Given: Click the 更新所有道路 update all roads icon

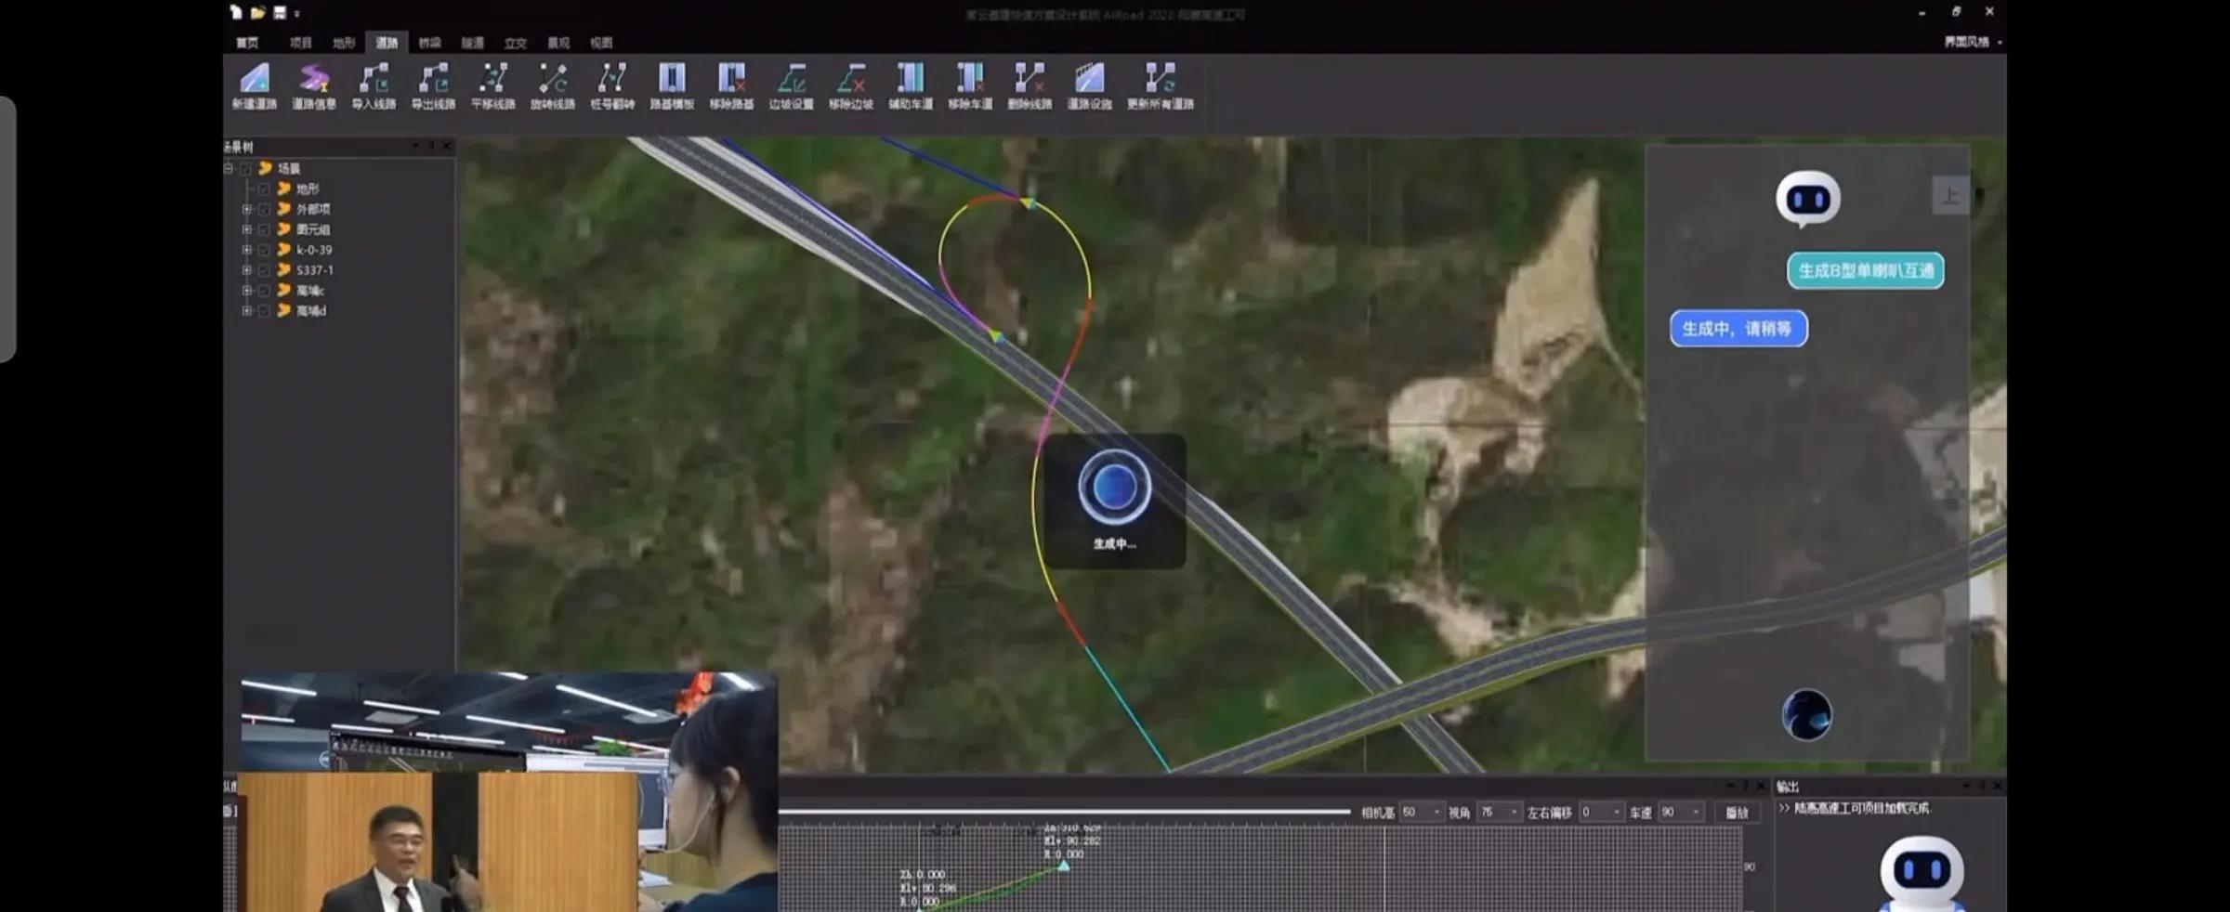Looking at the screenshot, I should (x=1161, y=86).
